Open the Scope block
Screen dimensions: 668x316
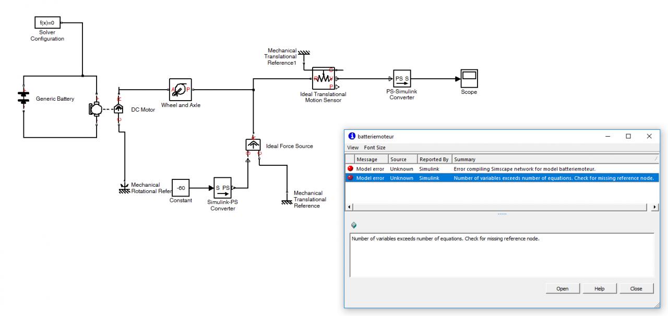point(469,79)
